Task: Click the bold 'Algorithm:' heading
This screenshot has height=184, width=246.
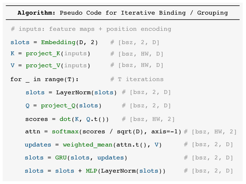Action: (x=36, y=13)
